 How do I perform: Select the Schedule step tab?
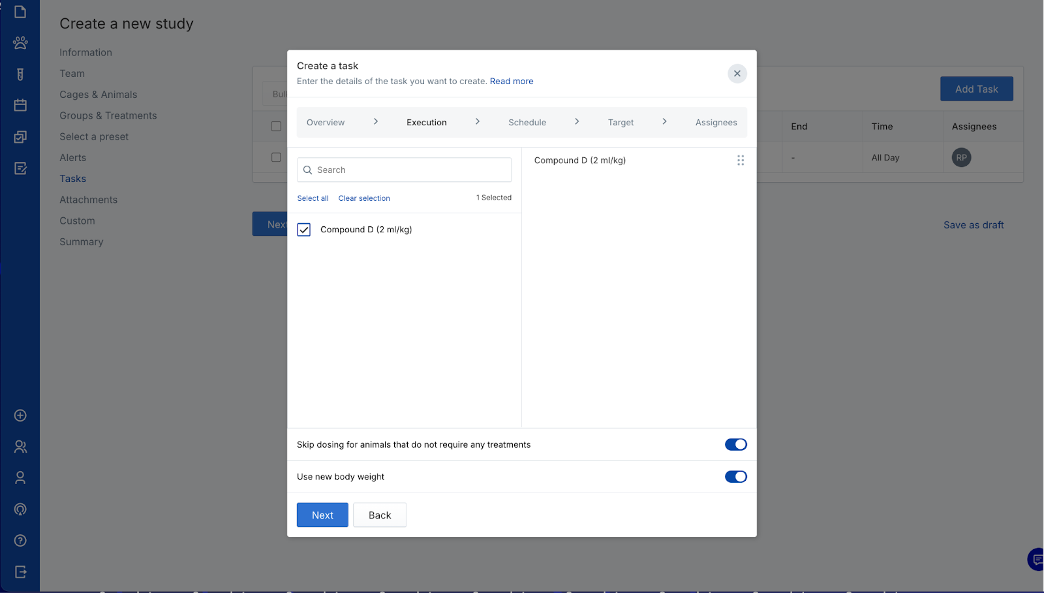pos(527,123)
